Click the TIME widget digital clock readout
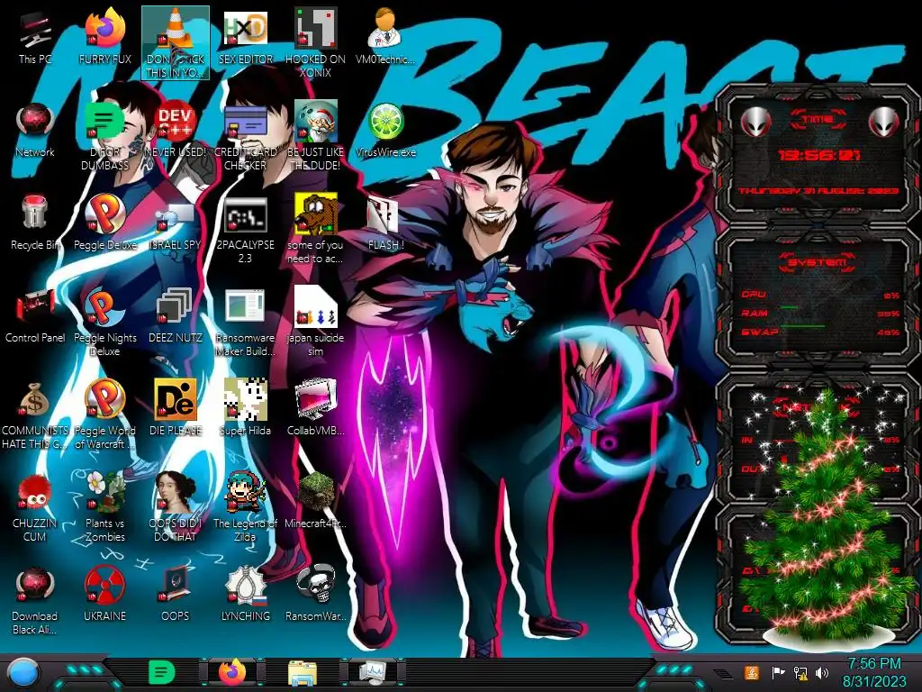The height and width of the screenshot is (692, 922). tap(818, 155)
